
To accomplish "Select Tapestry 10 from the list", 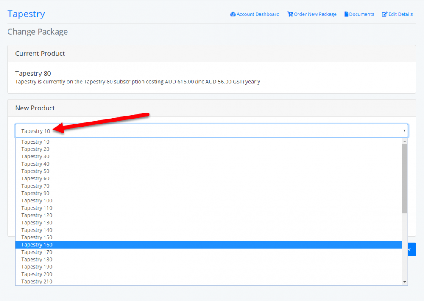I will pyautogui.click(x=208, y=142).
